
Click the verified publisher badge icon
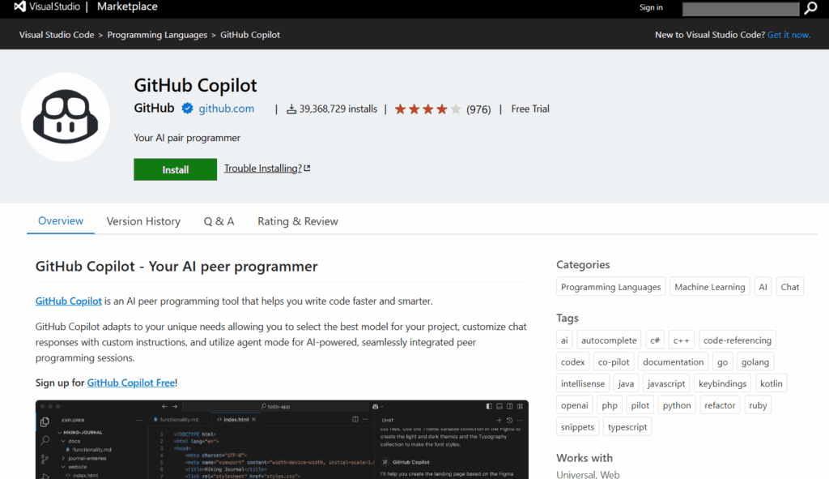(187, 109)
